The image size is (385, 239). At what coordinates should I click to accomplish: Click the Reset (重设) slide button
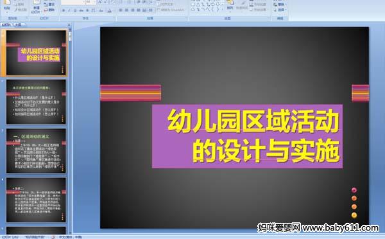(x=49, y=4)
